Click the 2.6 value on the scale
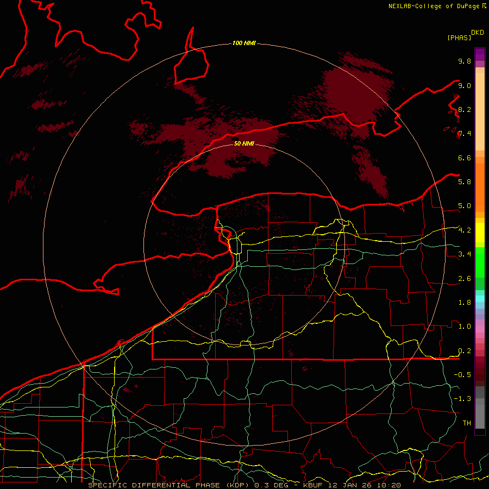Screen dimensions: 489x489 point(465,279)
